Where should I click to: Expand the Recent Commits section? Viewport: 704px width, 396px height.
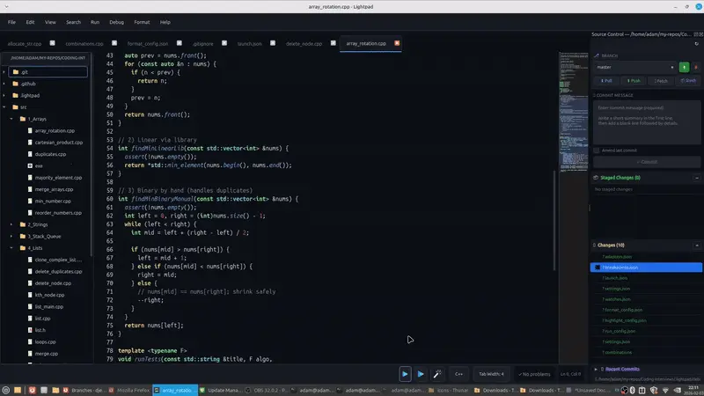[x=596, y=369]
